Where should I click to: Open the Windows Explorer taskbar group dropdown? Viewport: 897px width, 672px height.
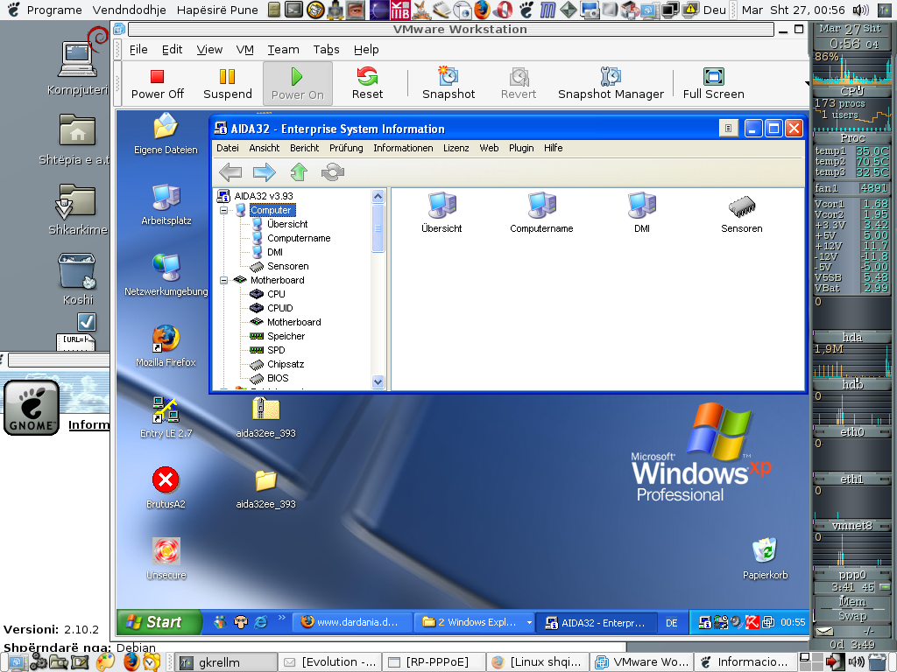coord(529,622)
